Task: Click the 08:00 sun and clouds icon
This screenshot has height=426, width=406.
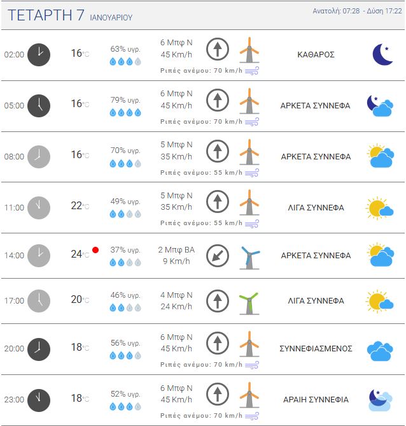Action: [x=380, y=156]
